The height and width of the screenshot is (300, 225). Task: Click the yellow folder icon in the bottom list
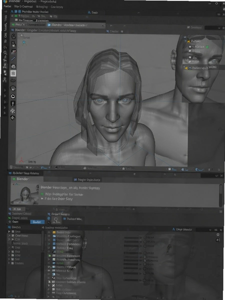54,232
